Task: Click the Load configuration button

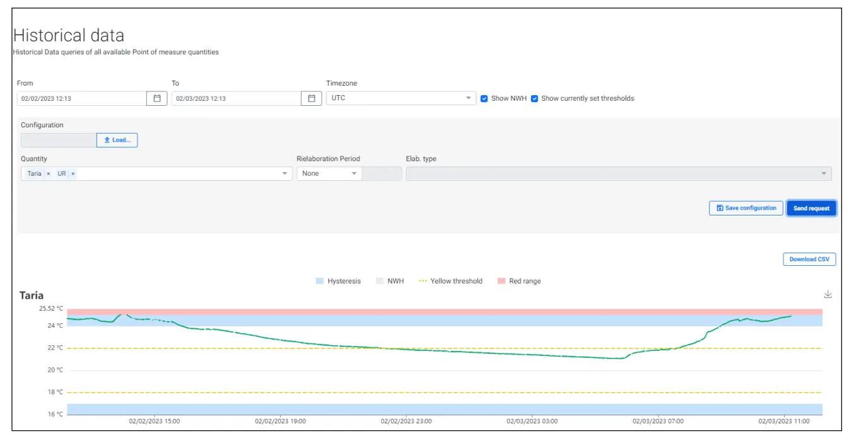Action: [x=117, y=140]
